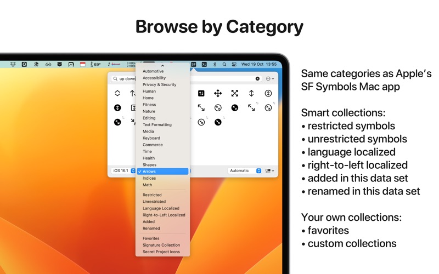
Task: Open the options menu beside search field
Action: [269, 78]
